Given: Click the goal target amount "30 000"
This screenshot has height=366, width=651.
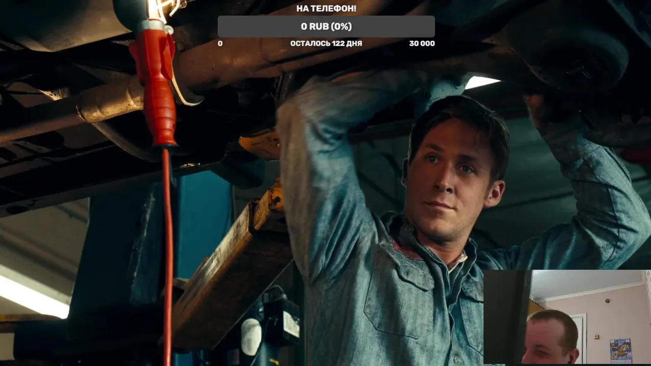Looking at the screenshot, I should click(422, 44).
